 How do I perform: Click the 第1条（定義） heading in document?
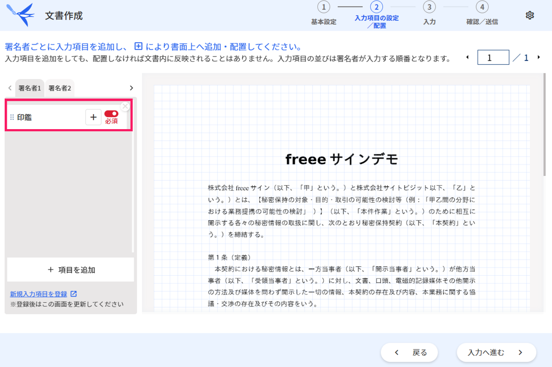coord(229,257)
